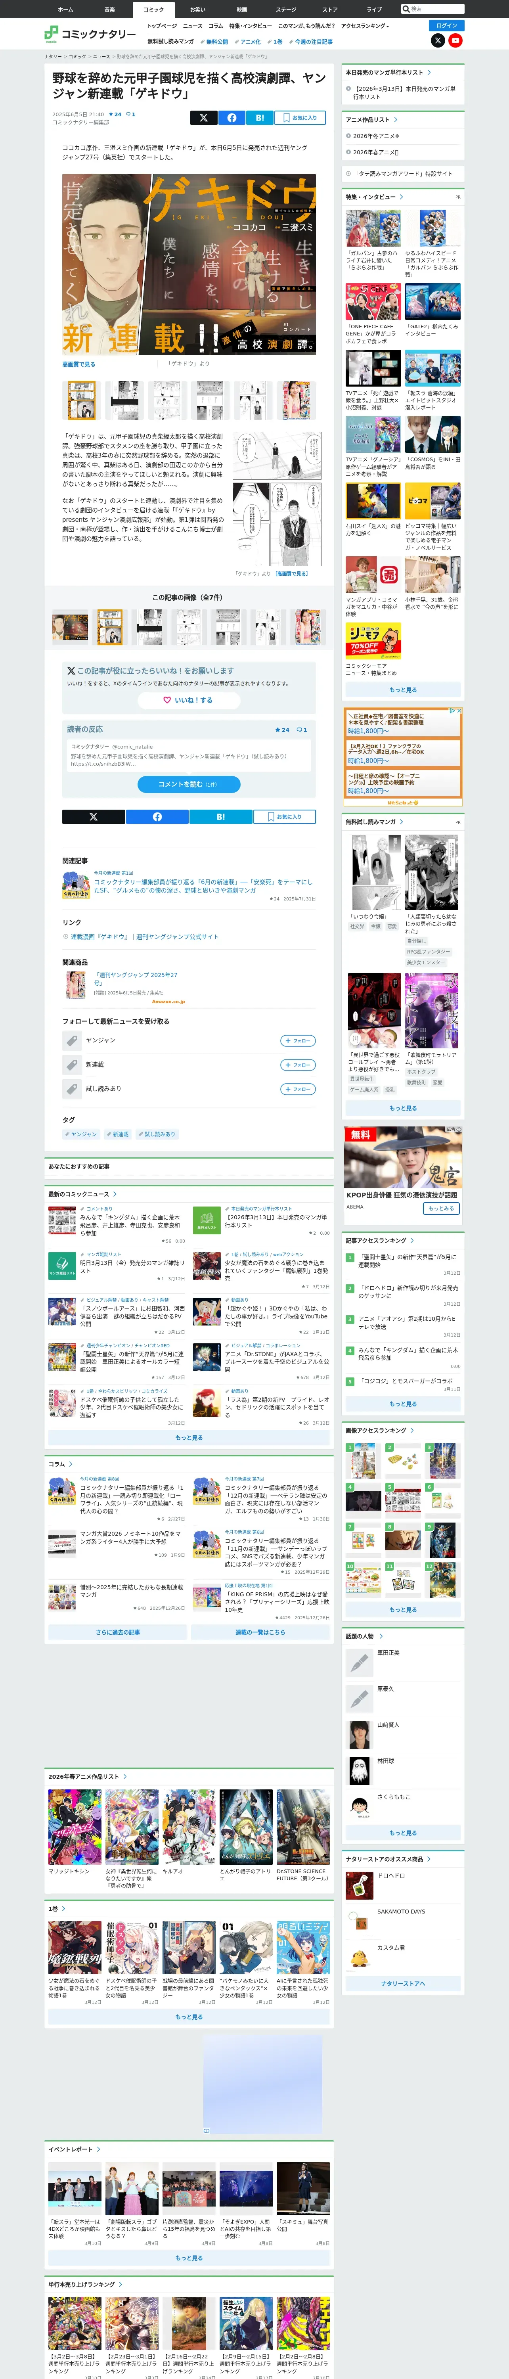Viewport: 509px width, 2379px height.
Task: Click the Amazon.co.jp product link
Action: click(168, 1001)
